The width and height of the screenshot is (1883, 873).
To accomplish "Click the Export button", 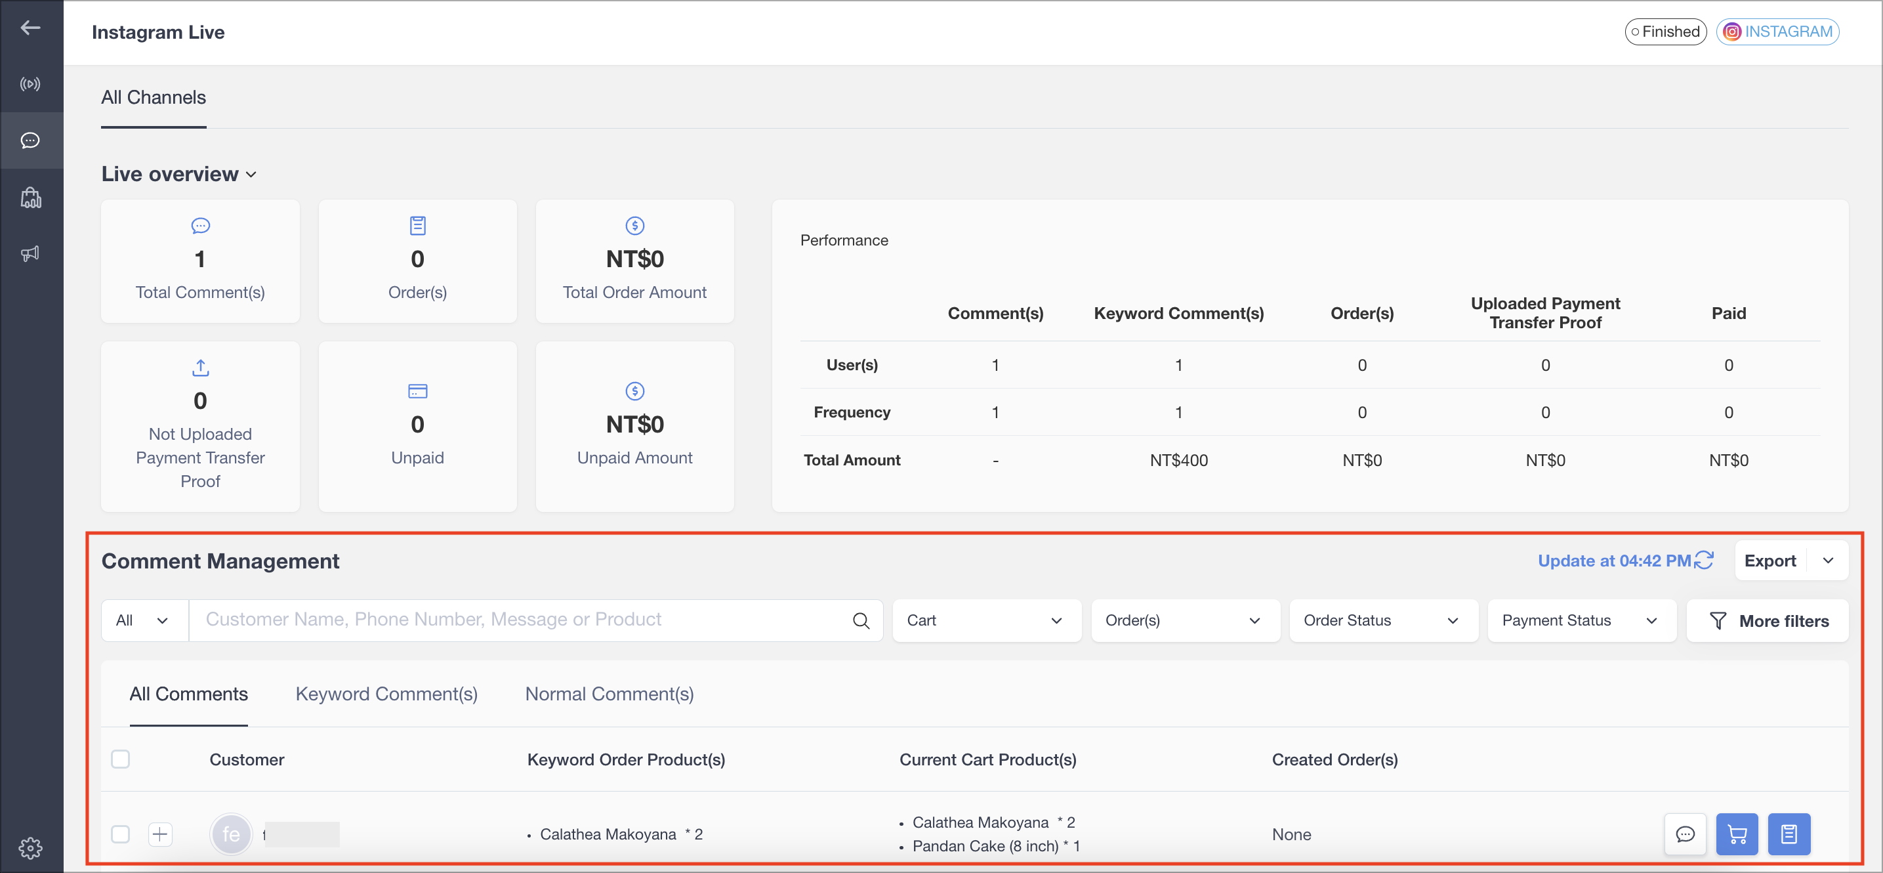I will [1769, 561].
